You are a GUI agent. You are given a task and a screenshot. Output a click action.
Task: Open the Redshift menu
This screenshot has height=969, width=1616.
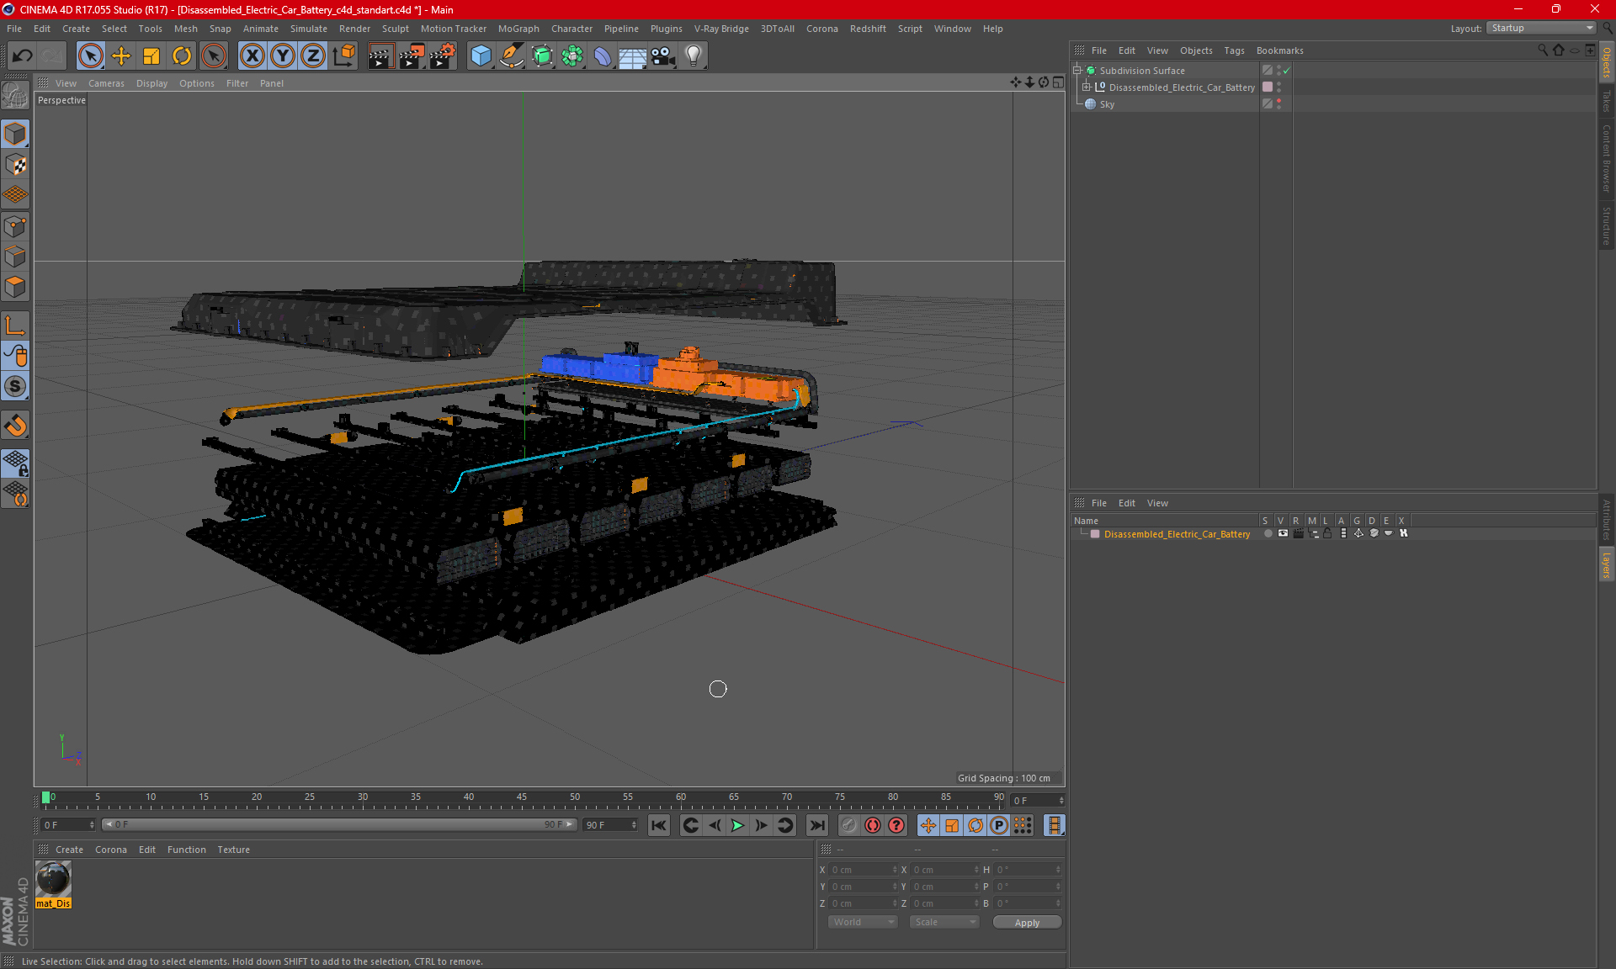868,29
